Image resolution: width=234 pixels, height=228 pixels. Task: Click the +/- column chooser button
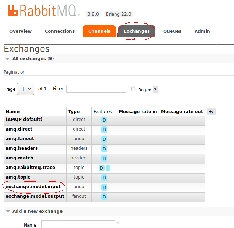(x=212, y=112)
